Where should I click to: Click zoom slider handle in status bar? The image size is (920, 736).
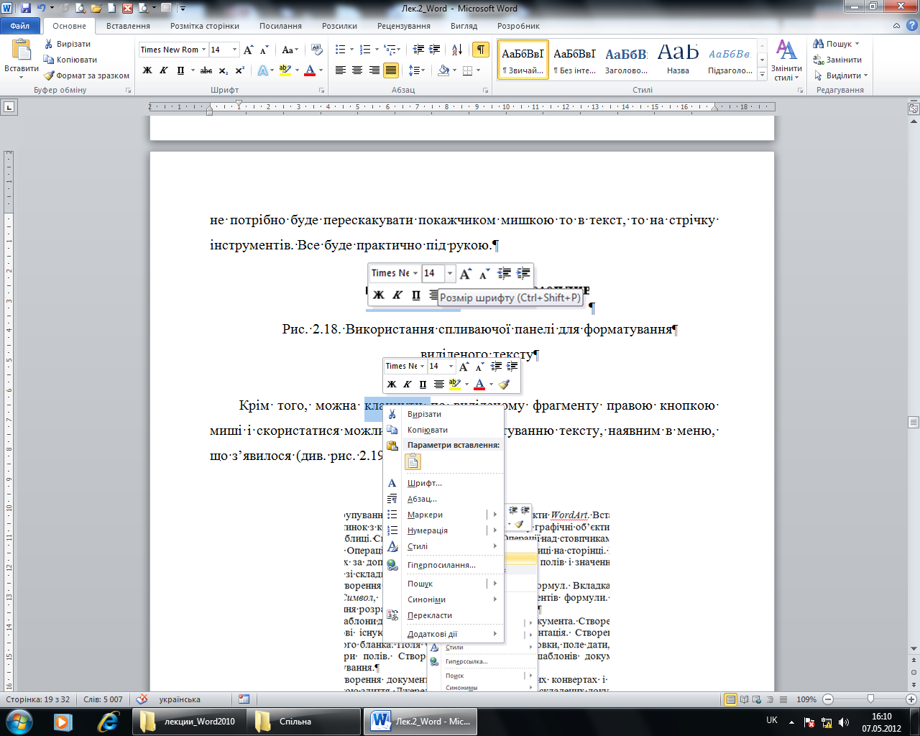(x=870, y=699)
